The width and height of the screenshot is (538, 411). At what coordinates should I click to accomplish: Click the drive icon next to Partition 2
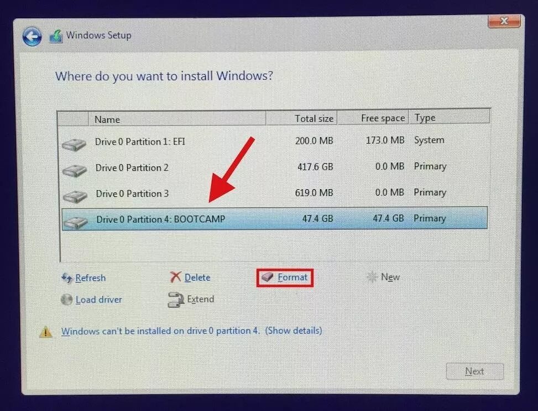tap(75, 170)
